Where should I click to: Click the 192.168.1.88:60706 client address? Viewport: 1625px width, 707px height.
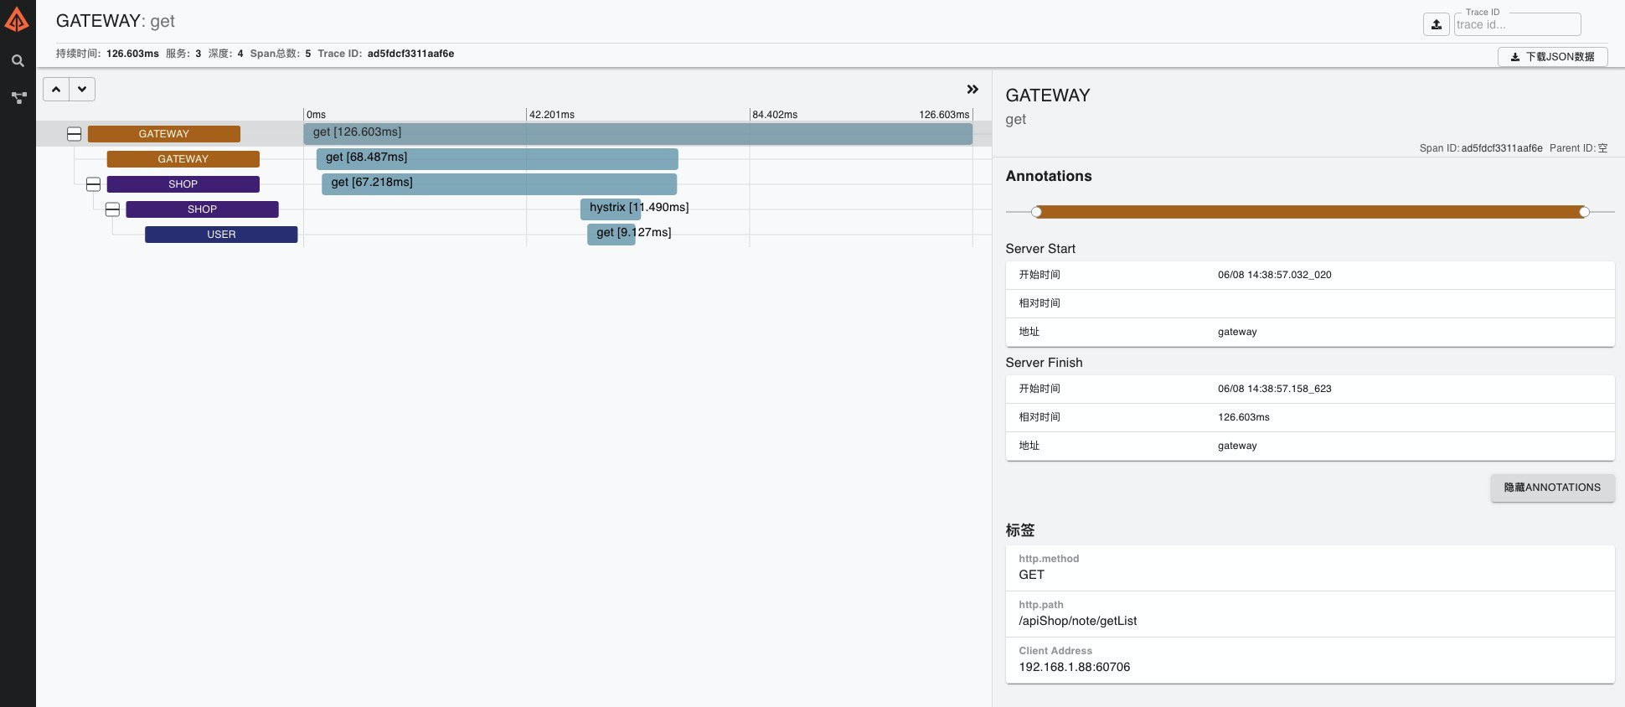tap(1074, 667)
